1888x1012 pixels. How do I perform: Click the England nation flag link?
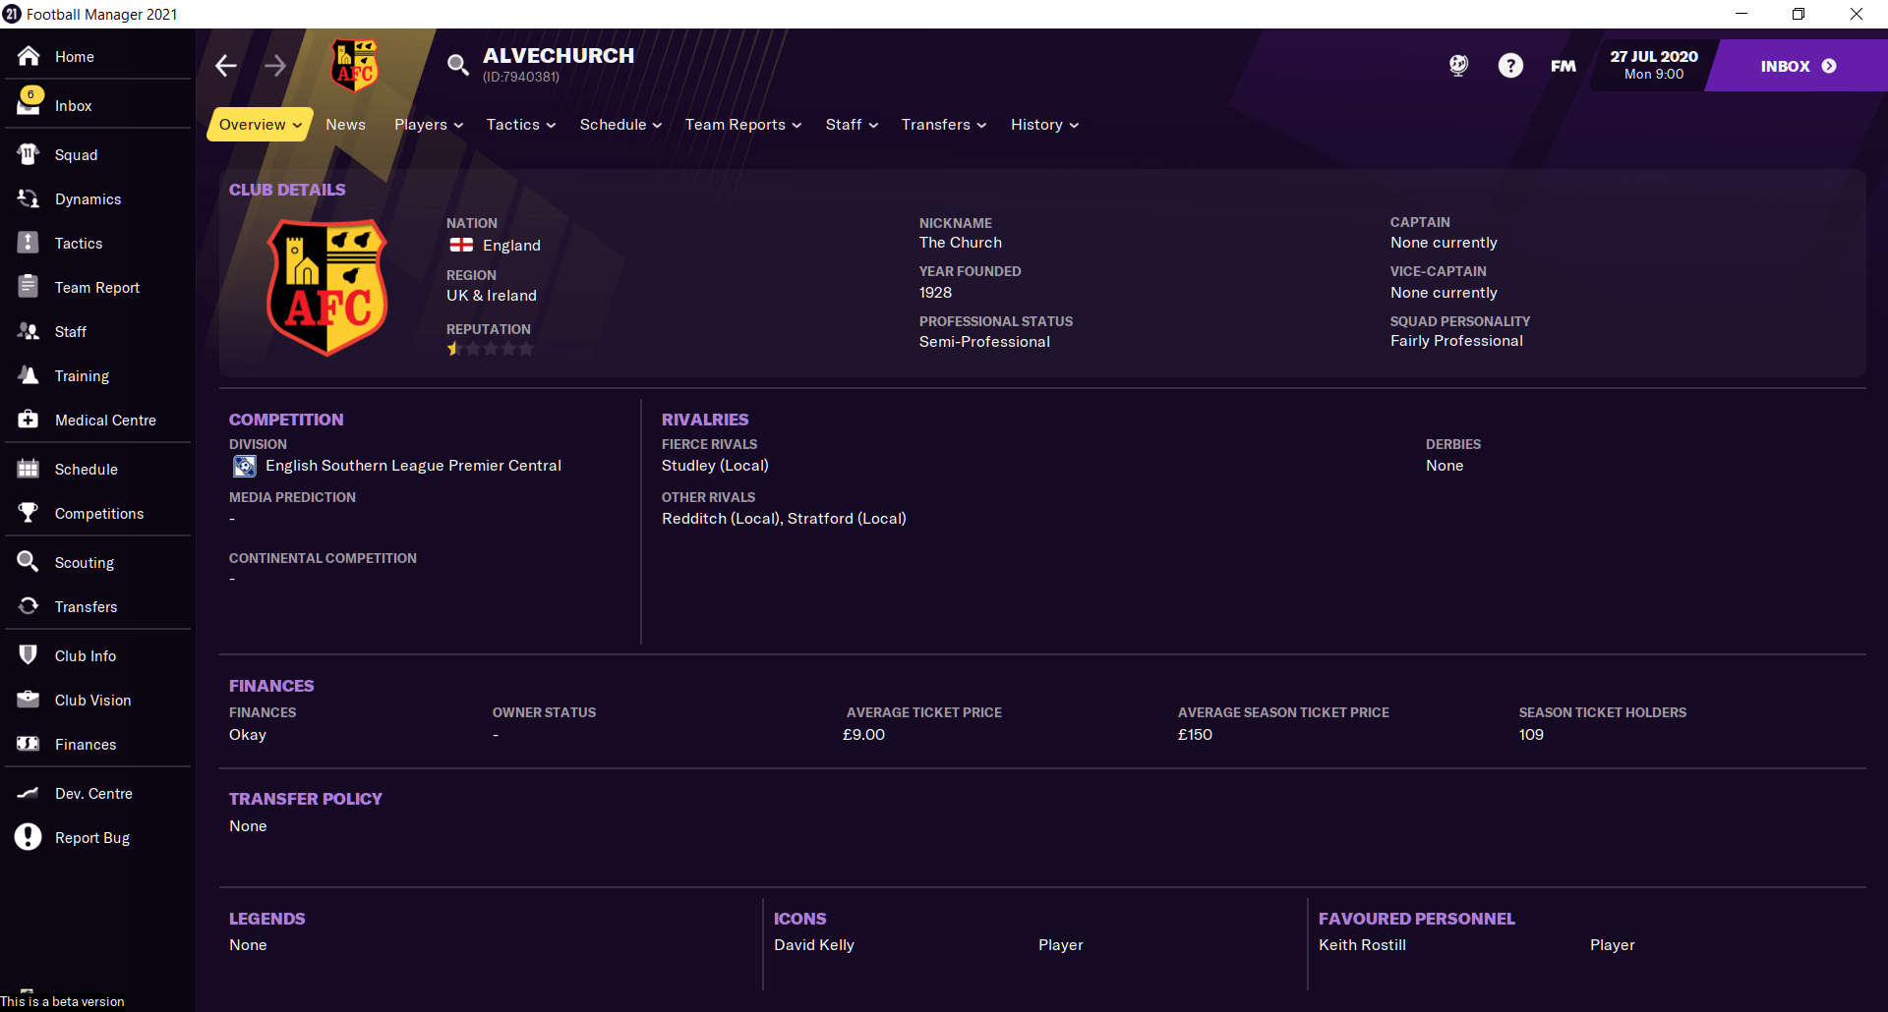tap(461, 245)
